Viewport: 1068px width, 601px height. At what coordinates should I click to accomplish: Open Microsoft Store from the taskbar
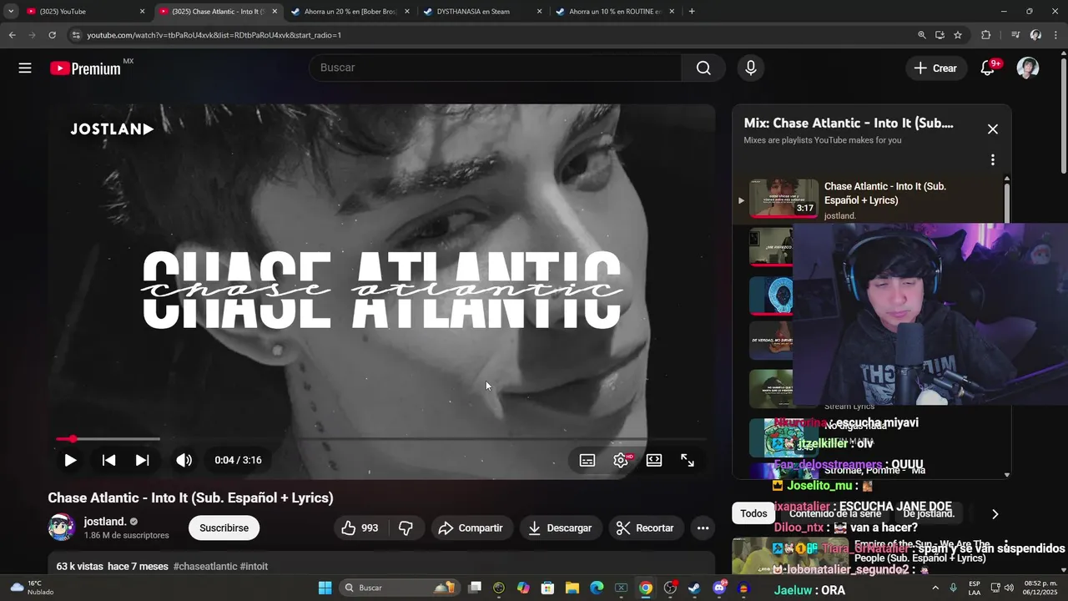tap(547, 588)
